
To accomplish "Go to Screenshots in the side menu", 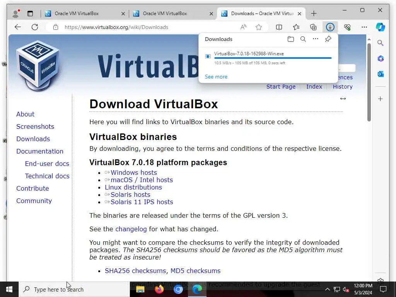I will point(35,126).
